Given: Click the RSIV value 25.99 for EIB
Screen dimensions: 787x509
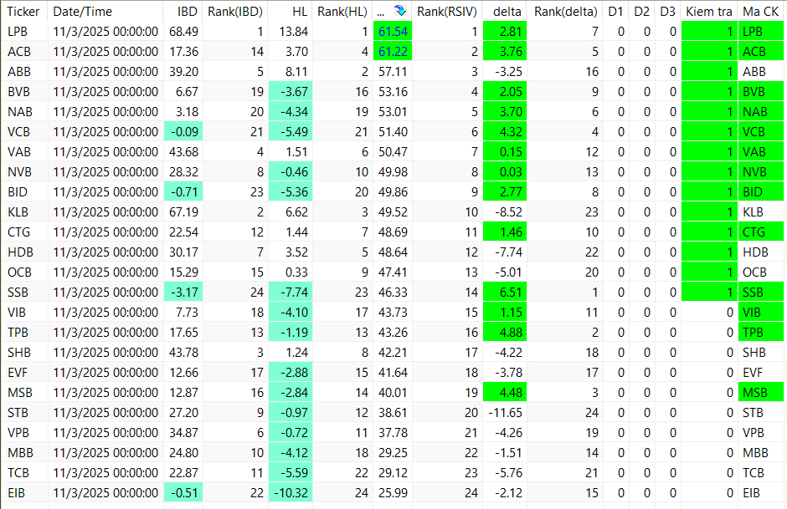Looking at the screenshot, I should 393,492.
